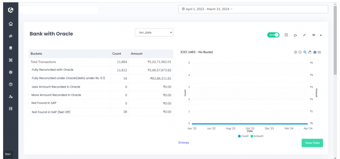Refresh the Bank with Oracle card
340x159 pixels.
[295, 35]
